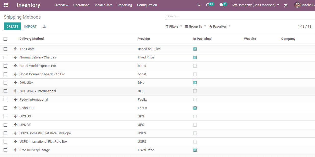Sort by Company column header
Image resolution: width=315 pixels, height=157 pixels.
[288, 39]
